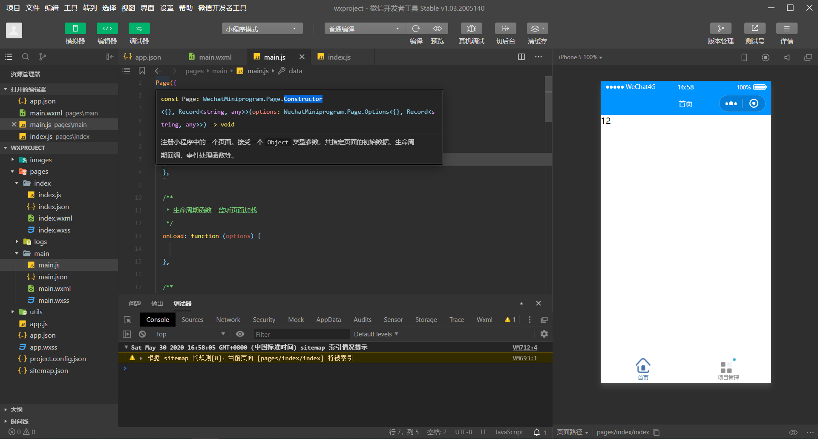Open the 页面路径 dropdown in status bar
This screenshot has width=818, height=439.
(573, 432)
